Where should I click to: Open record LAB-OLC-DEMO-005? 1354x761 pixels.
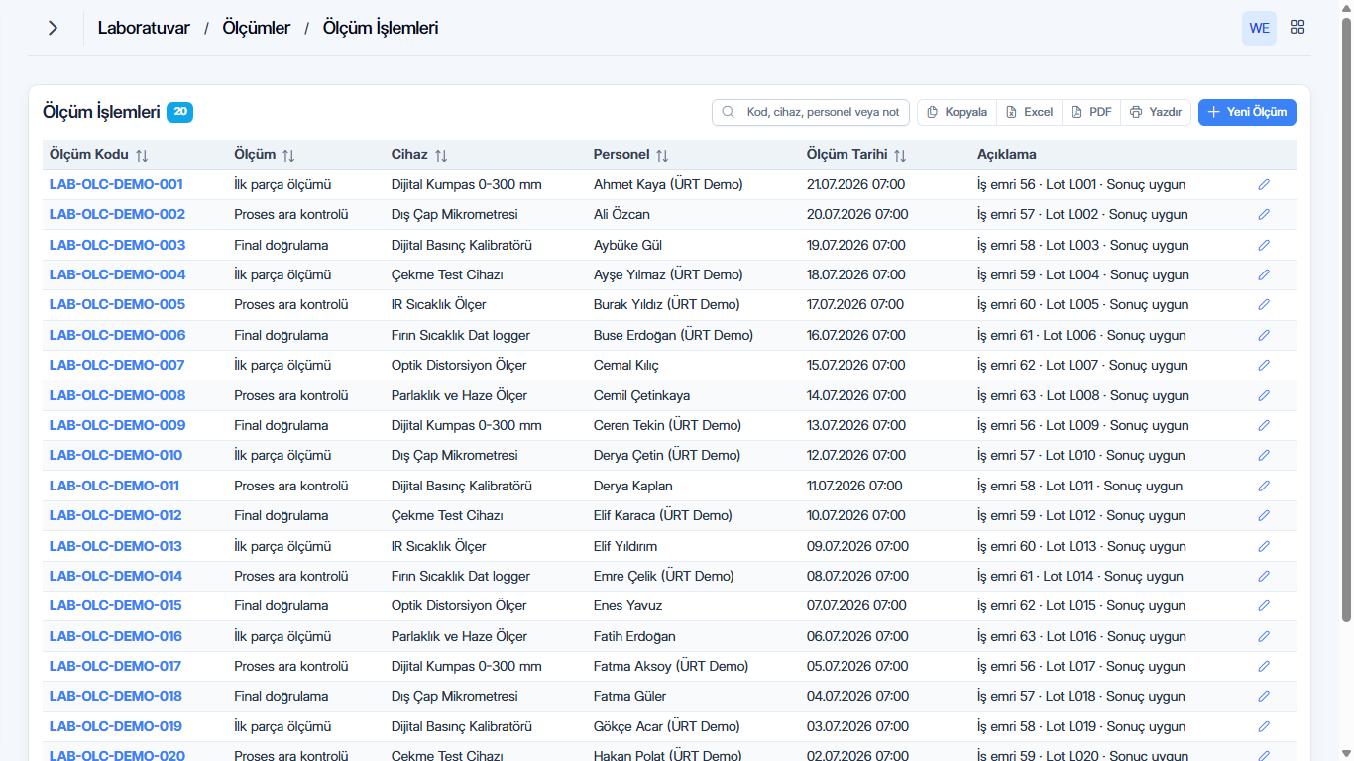(x=117, y=304)
